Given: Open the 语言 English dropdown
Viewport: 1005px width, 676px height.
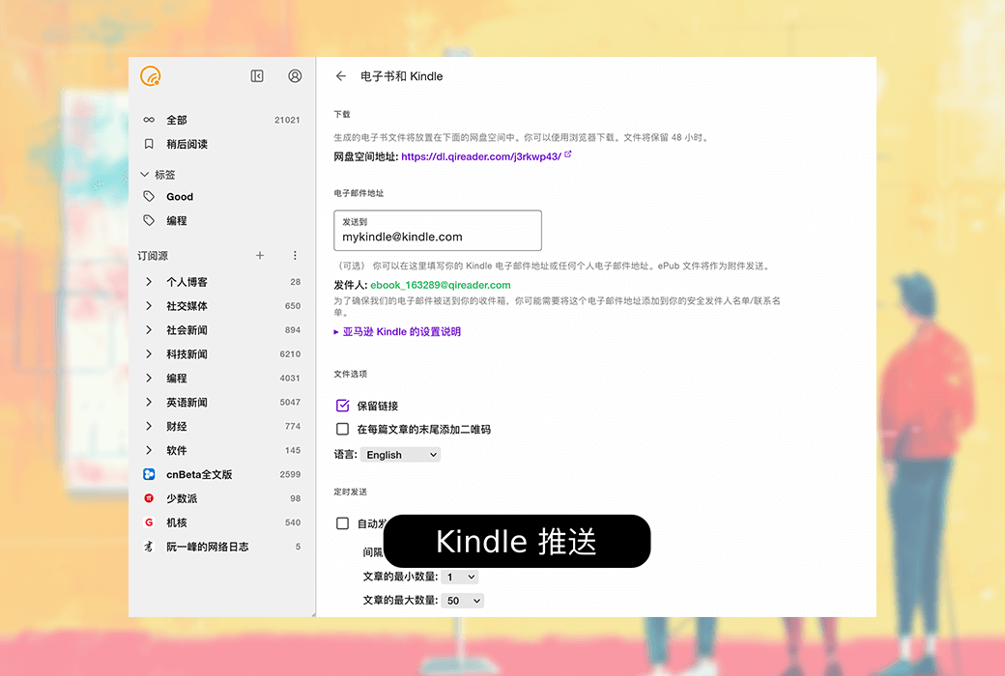Looking at the screenshot, I should click(400, 455).
